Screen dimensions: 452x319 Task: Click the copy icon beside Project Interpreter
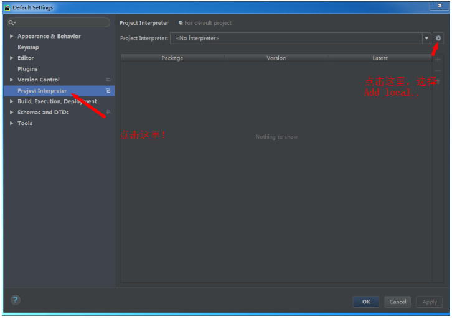108,91
